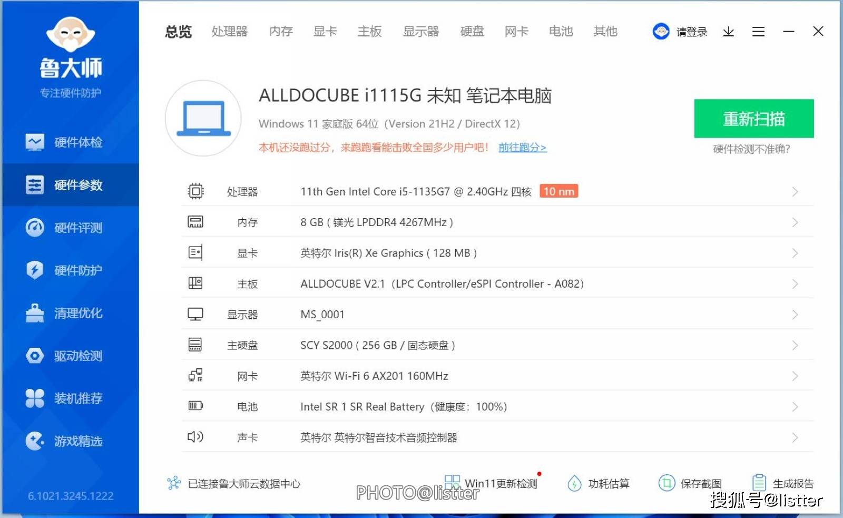The image size is (843, 518).
Task: Expand the 显示器 row chevron
Action: tap(795, 315)
